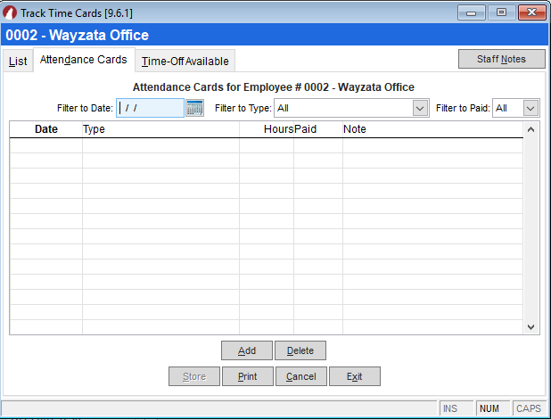Image resolution: width=551 pixels, height=420 pixels.
Task: Select the Attendance Cards tab
Action: point(83,61)
